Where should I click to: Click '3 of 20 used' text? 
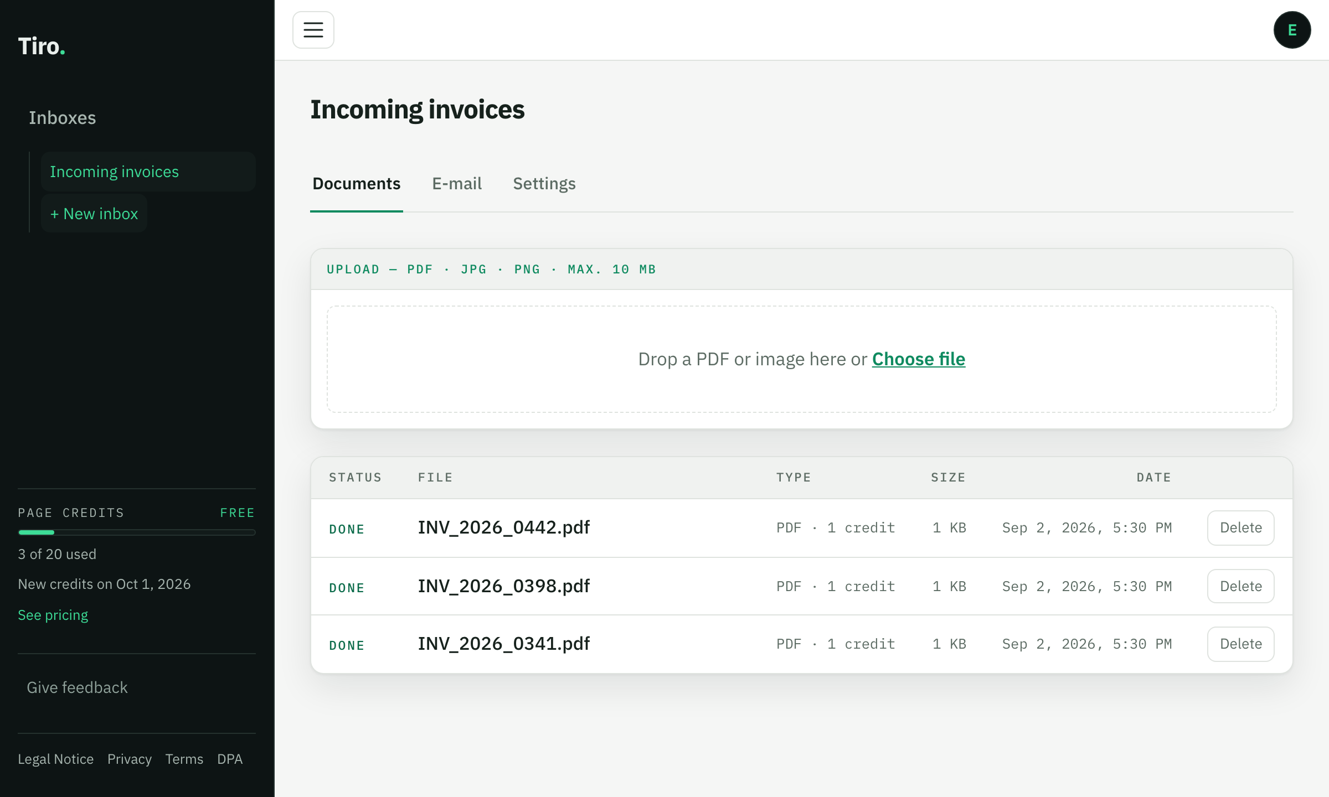coord(57,554)
